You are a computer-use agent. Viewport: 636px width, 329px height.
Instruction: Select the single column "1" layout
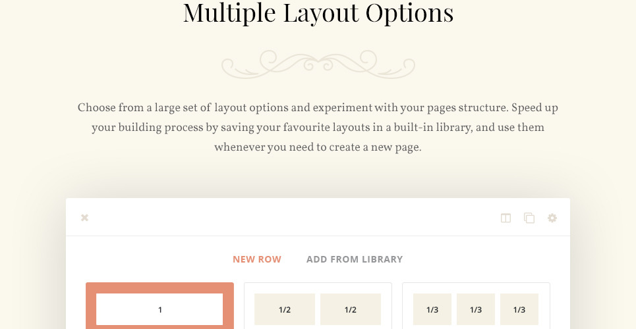point(159,309)
